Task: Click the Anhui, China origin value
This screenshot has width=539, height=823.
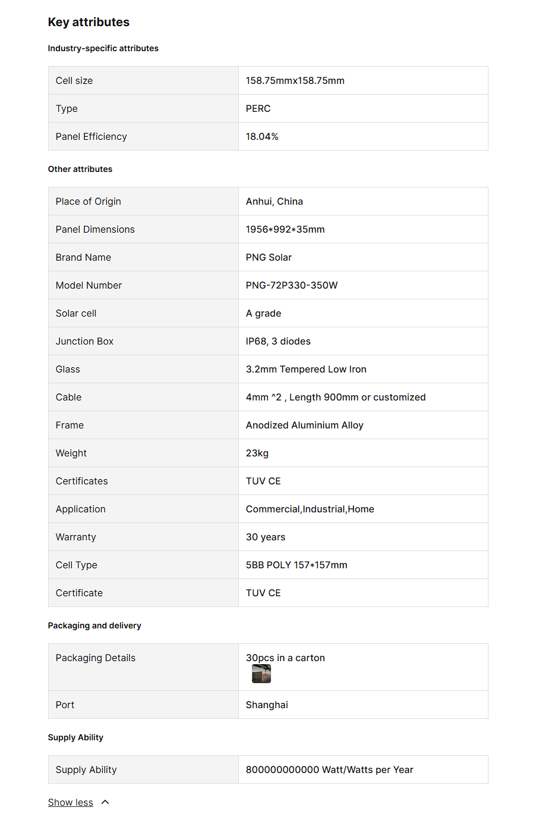Action: coord(274,201)
